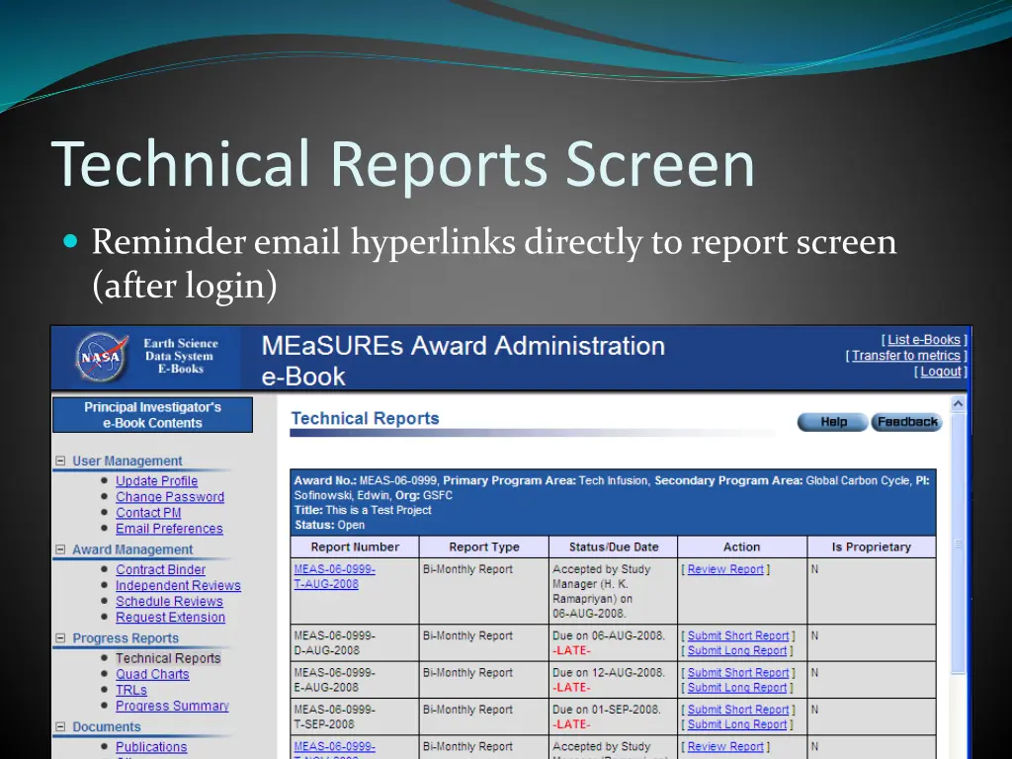Click Submit Long Report for T-SEP-2008
Screen dimensions: 1012x759
(736, 724)
